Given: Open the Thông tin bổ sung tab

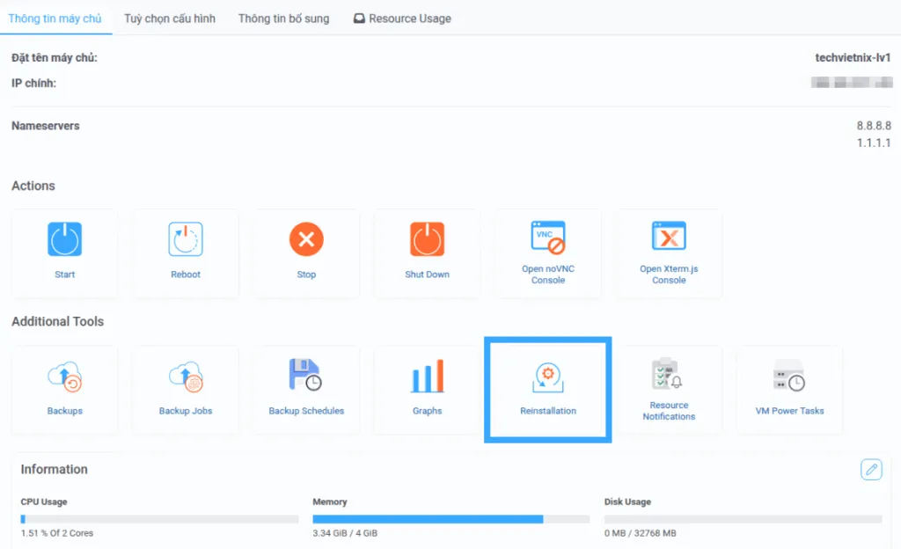Looking at the screenshot, I should click(x=283, y=18).
